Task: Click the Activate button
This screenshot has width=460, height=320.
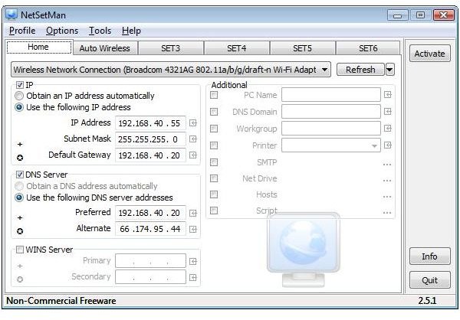Action: coord(430,54)
